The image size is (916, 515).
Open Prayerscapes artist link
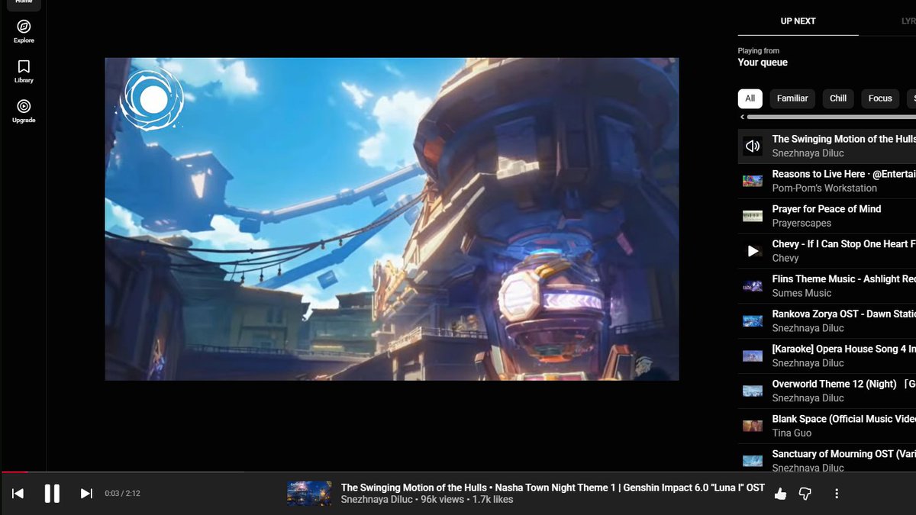point(801,224)
